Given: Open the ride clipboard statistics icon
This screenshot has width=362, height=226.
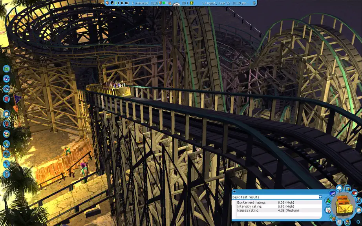Looking at the screenshot, I should (359, 210).
